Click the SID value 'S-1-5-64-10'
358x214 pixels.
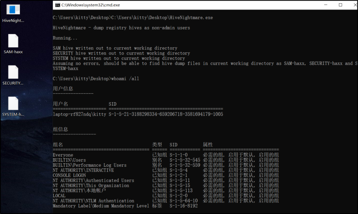[184, 201]
